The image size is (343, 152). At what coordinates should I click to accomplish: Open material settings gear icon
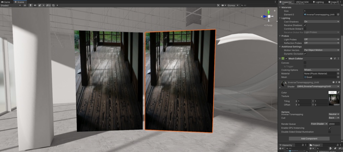click(x=339, y=82)
